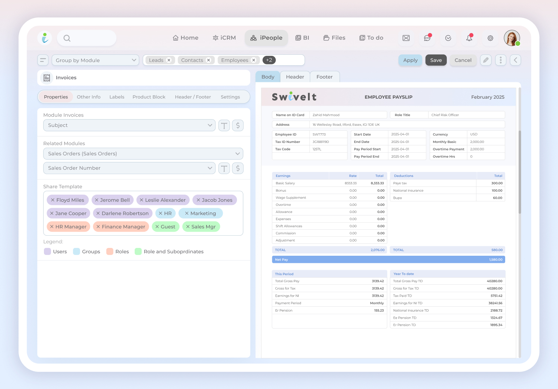The height and width of the screenshot is (389, 558).
Task: Open the chat messages icon
Action: click(x=427, y=38)
